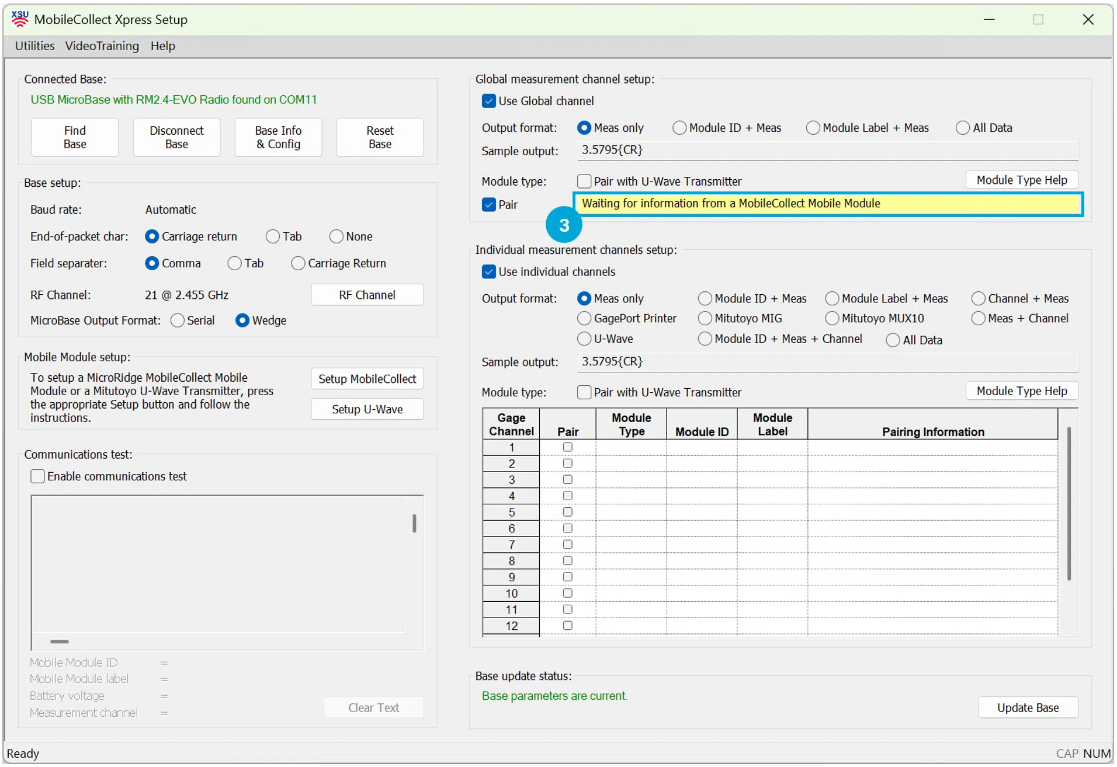Image resolution: width=1117 pixels, height=767 pixels.
Task: Select Meas only in Individual output format
Action: [x=584, y=299]
